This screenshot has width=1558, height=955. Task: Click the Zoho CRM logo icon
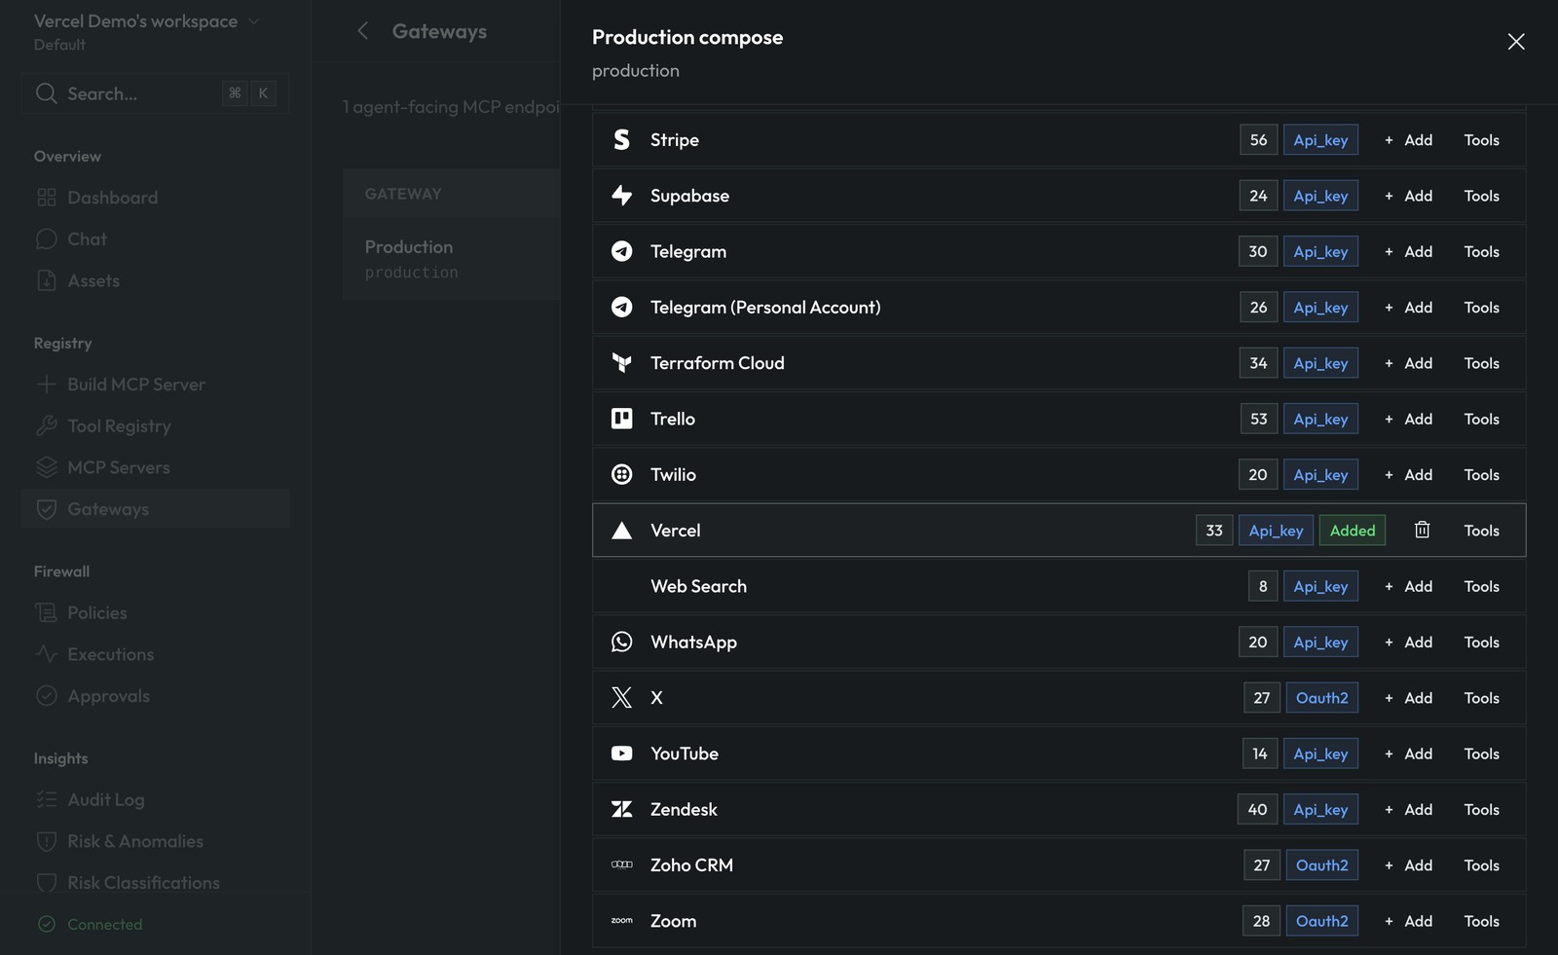[621, 864]
